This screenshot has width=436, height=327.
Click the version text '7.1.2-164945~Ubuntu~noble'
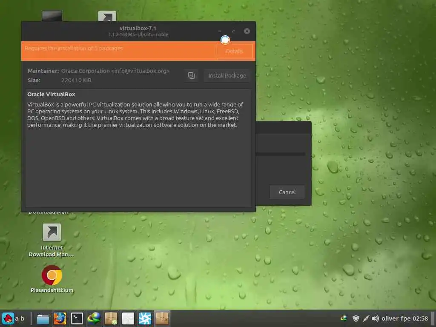click(x=138, y=34)
